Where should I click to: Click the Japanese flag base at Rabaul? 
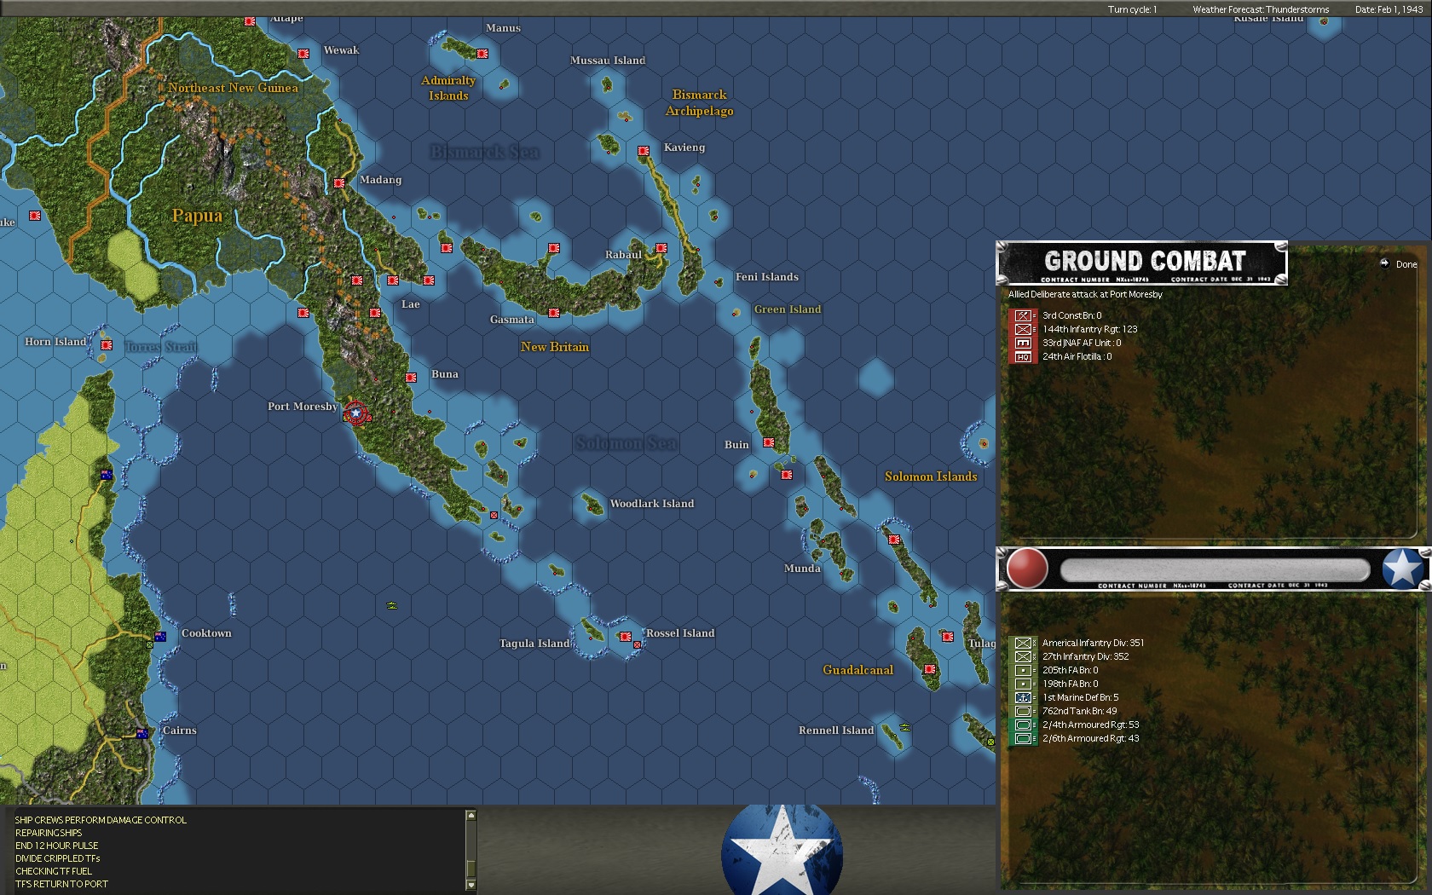(x=661, y=248)
